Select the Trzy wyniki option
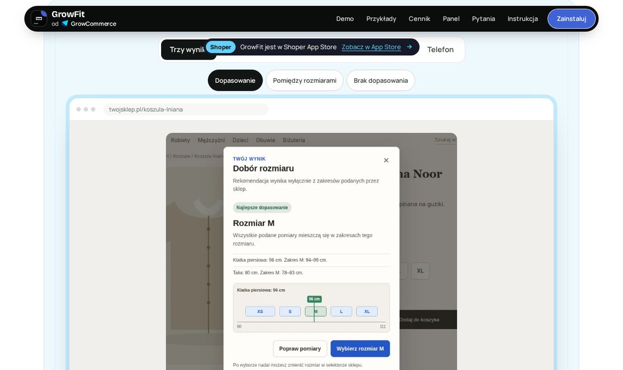 pyautogui.click(x=187, y=49)
